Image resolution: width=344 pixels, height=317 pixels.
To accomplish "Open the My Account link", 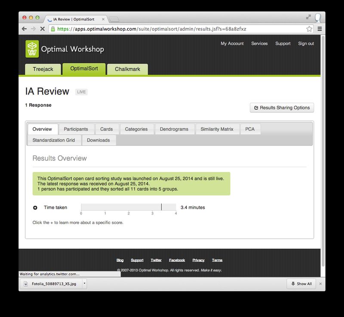I will [232, 44].
